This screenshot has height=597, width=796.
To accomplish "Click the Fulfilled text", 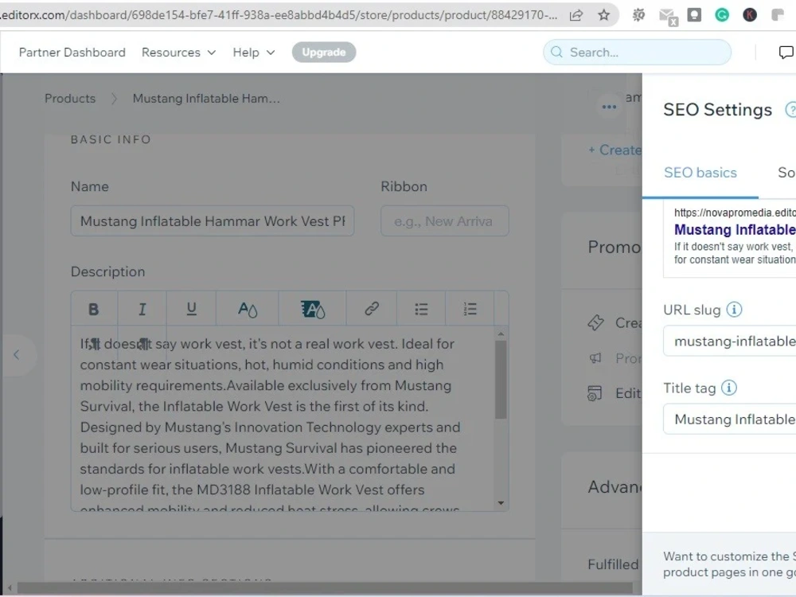I will [x=613, y=564].
